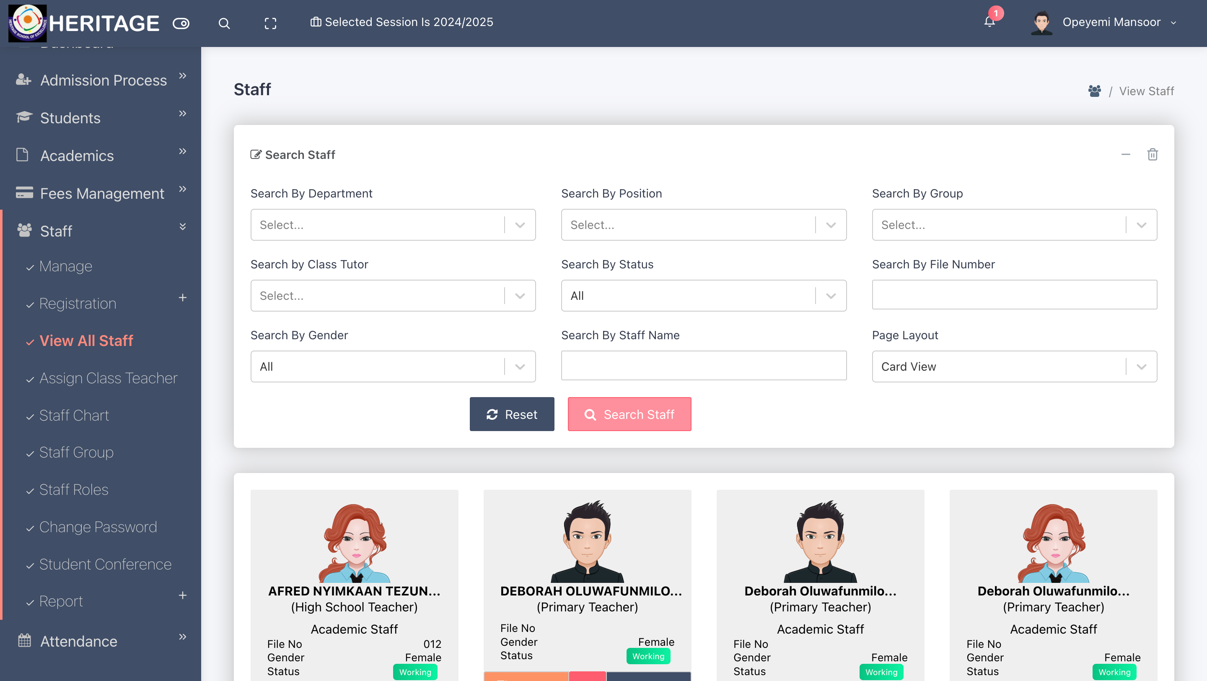Open the notifications bell

989,22
